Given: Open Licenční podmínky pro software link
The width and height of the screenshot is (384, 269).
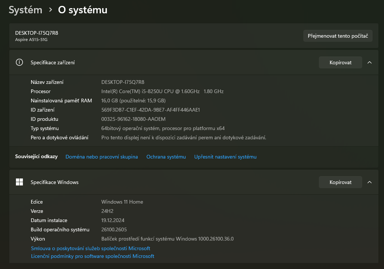Looking at the screenshot, I should tap(92, 256).
